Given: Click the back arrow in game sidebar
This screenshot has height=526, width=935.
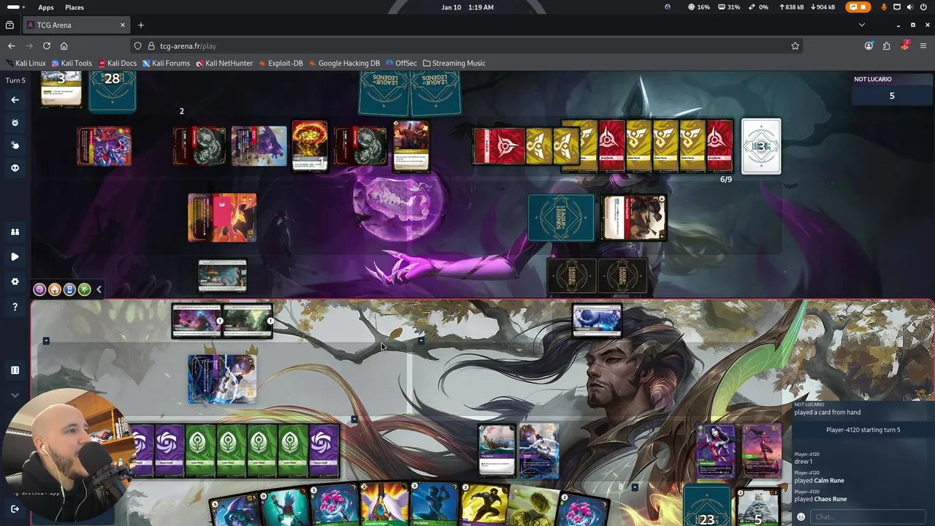Looking at the screenshot, I should 15,99.
